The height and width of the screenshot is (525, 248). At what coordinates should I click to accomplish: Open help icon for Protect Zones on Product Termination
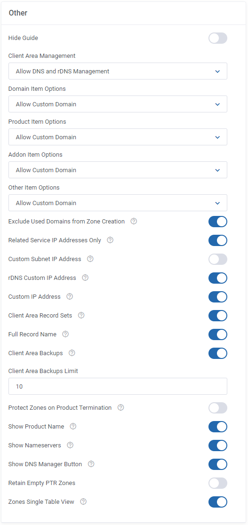click(x=120, y=407)
